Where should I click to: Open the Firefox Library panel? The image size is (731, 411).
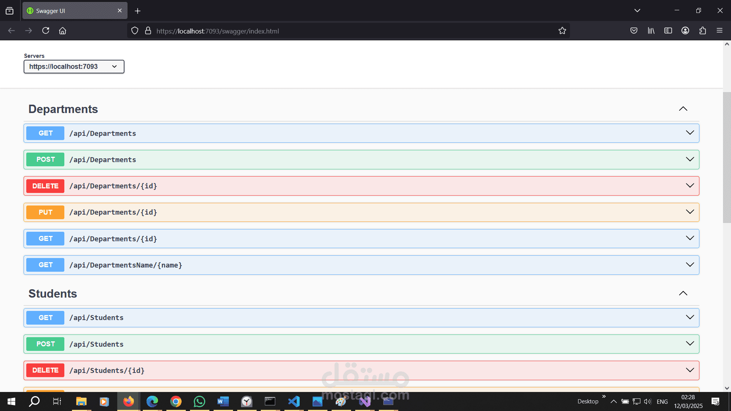tap(651, 30)
